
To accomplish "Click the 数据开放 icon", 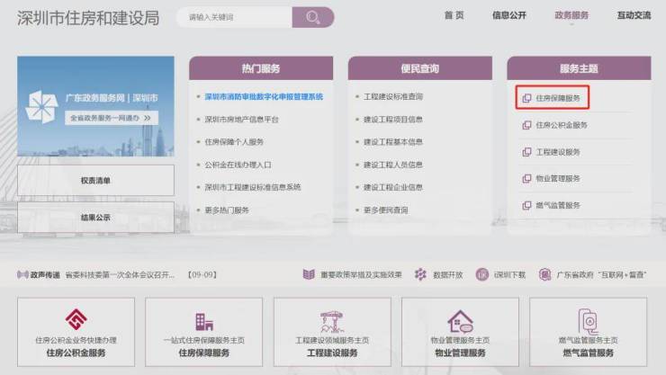I will [420, 274].
